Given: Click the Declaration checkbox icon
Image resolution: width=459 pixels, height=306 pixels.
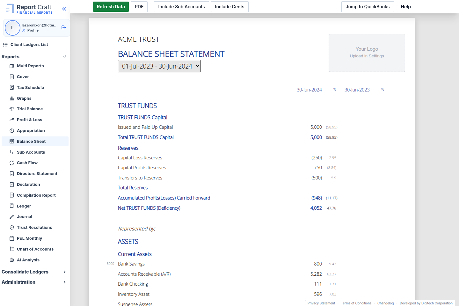Looking at the screenshot, I should [12, 185].
